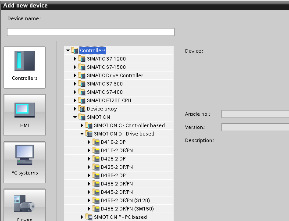The width and height of the screenshot is (289, 221).
Task: Select the Controllers category button
Action: [x=25, y=66]
